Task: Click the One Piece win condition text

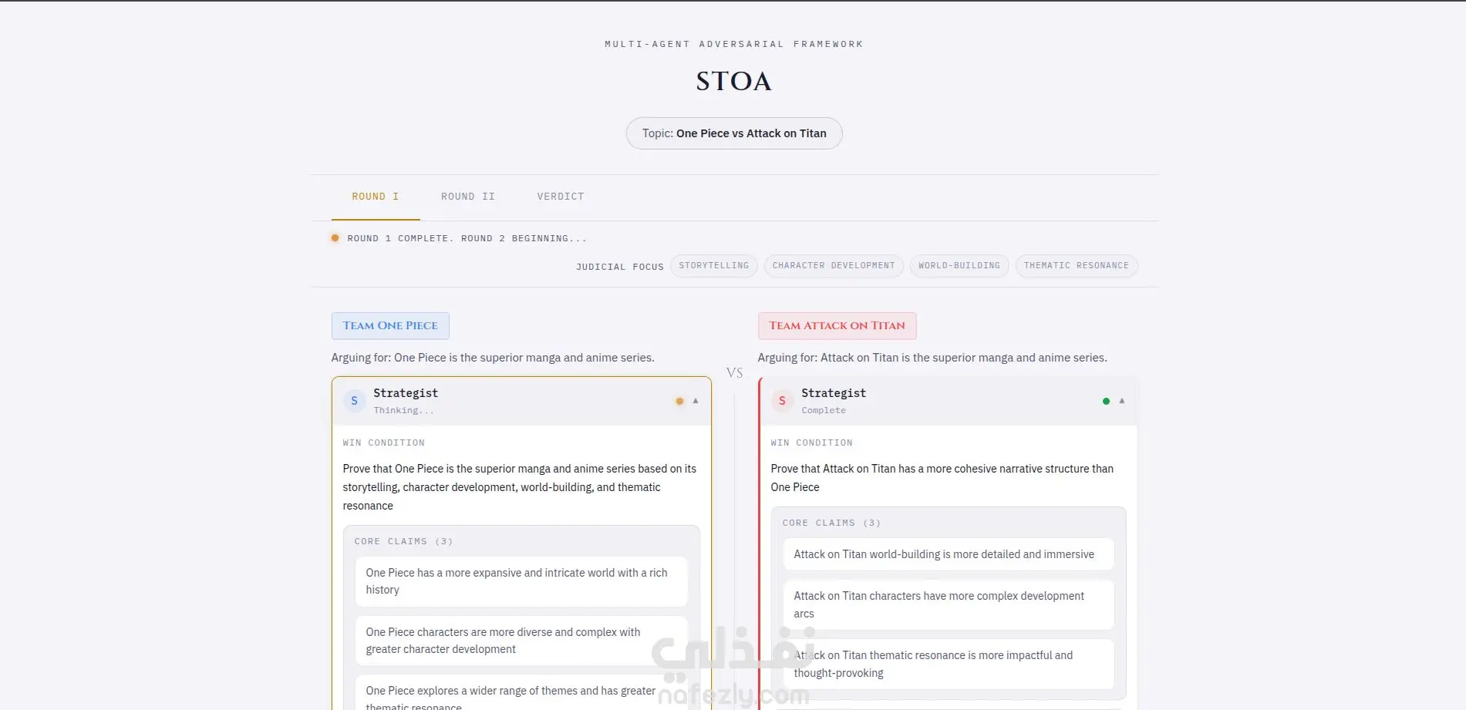Action: point(521,487)
